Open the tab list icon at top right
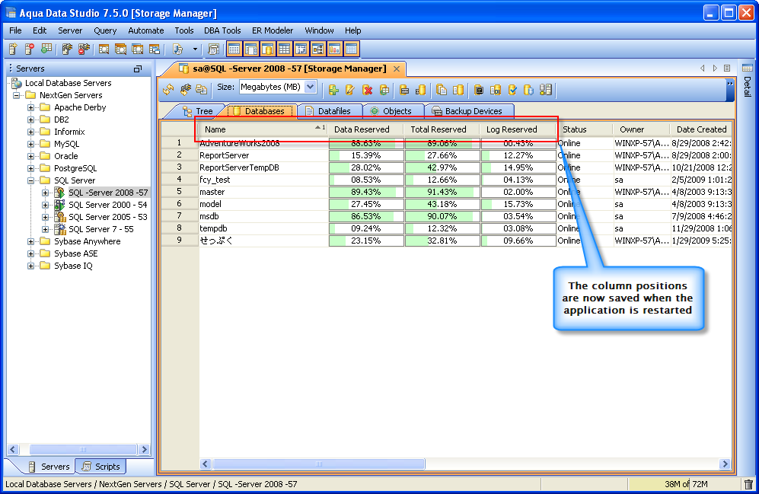The image size is (759, 494). (x=727, y=69)
